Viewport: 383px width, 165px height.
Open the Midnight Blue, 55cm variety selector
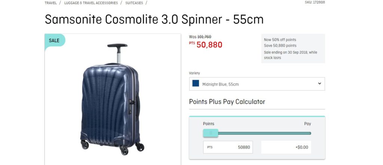(257, 84)
